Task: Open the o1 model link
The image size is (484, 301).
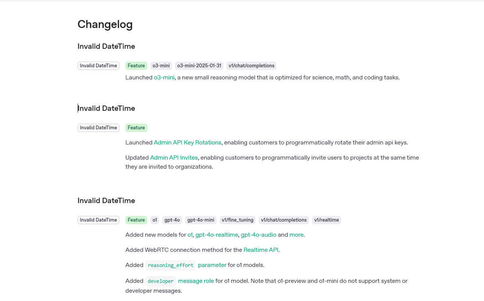Action: pos(190,235)
